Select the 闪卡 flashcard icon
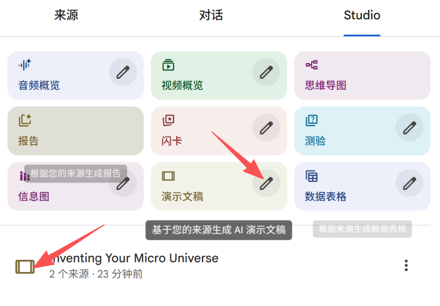The image size is (440, 306). pos(167,120)
